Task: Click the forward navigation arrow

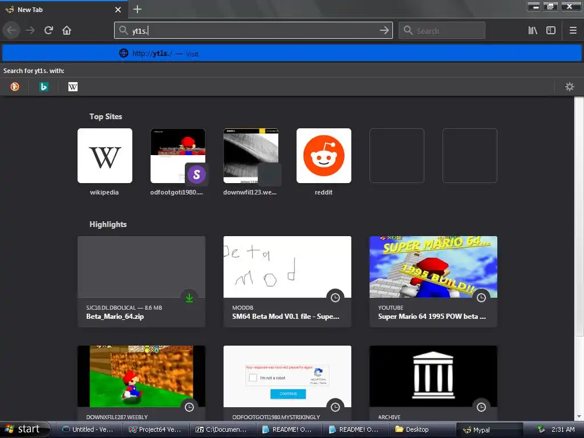Action: point(30,30)
